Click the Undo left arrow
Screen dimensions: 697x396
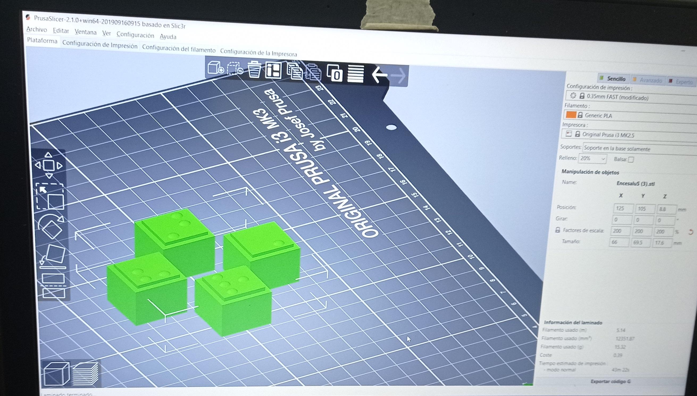pos(379,75)
